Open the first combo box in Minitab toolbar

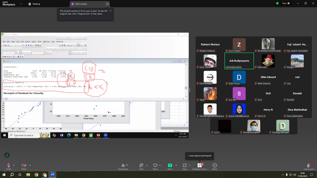click(x=9, y=53)
